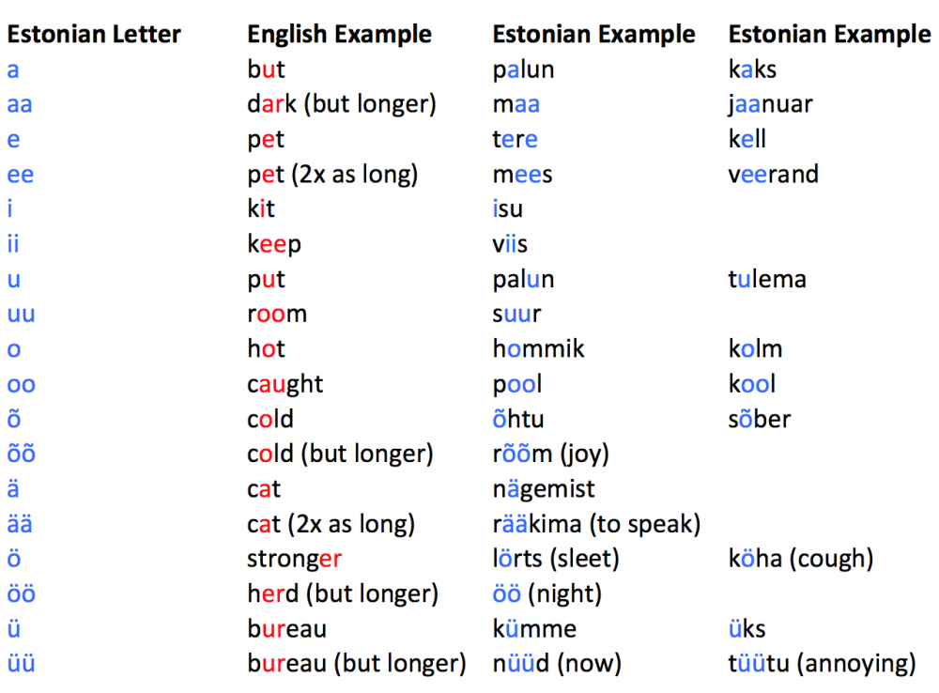This screenshot has width=939, height=693.
Task: Select the Estonian word 'jaanuar'
Action: (770, 104)
